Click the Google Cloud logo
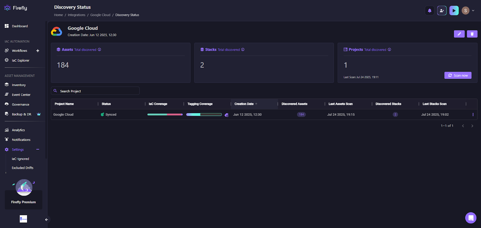Screen dimensions: 481x228 point(57,31)
